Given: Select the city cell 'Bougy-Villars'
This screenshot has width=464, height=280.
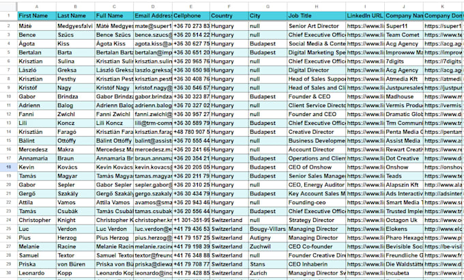Looking at the screenshot, I should 267,229.
